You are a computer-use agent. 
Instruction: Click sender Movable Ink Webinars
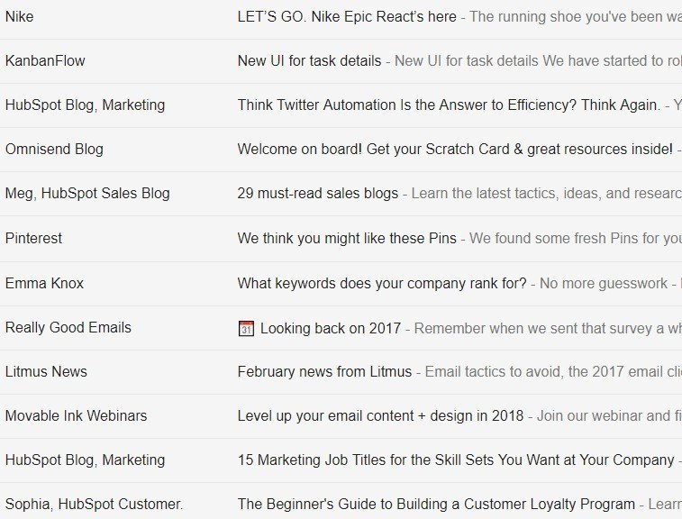[76, 416]
